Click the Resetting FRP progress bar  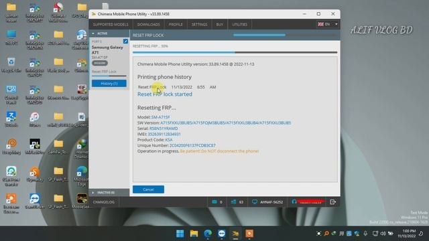235,52
